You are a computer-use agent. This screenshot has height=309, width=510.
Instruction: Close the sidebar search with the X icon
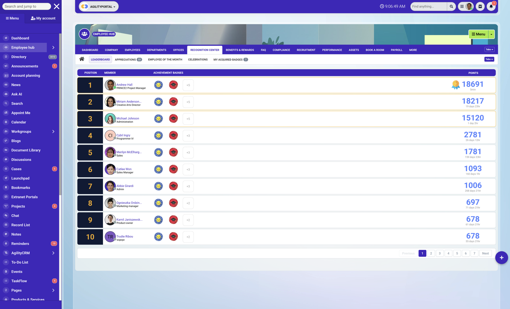click(56, 6)
